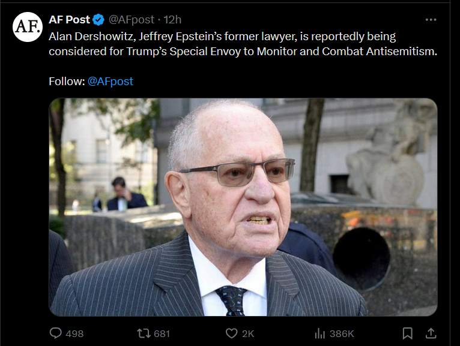
Task: Click the 386K views count
Action: (x=342, y=333)
